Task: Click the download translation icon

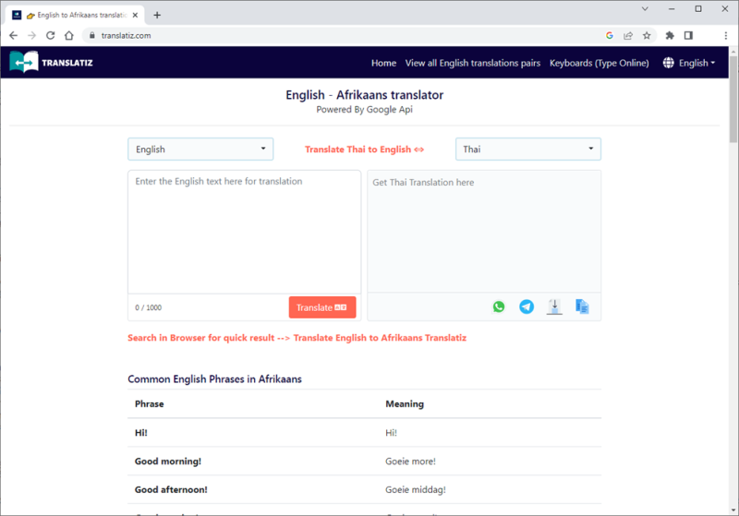Action: [x=554, y=306]
